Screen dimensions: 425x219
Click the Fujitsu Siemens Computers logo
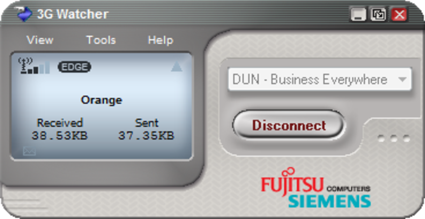[x=316, y=188]
